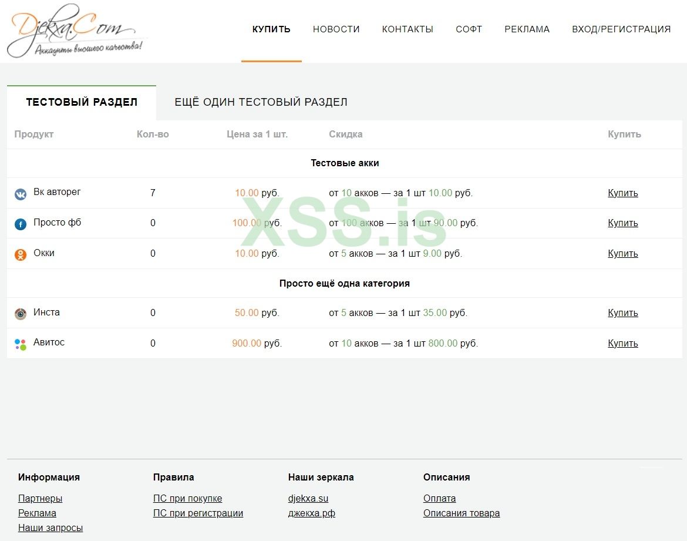Click Купить link for Авитос
The height and width of the screenshot is (541, 687).
coord(622,343)
